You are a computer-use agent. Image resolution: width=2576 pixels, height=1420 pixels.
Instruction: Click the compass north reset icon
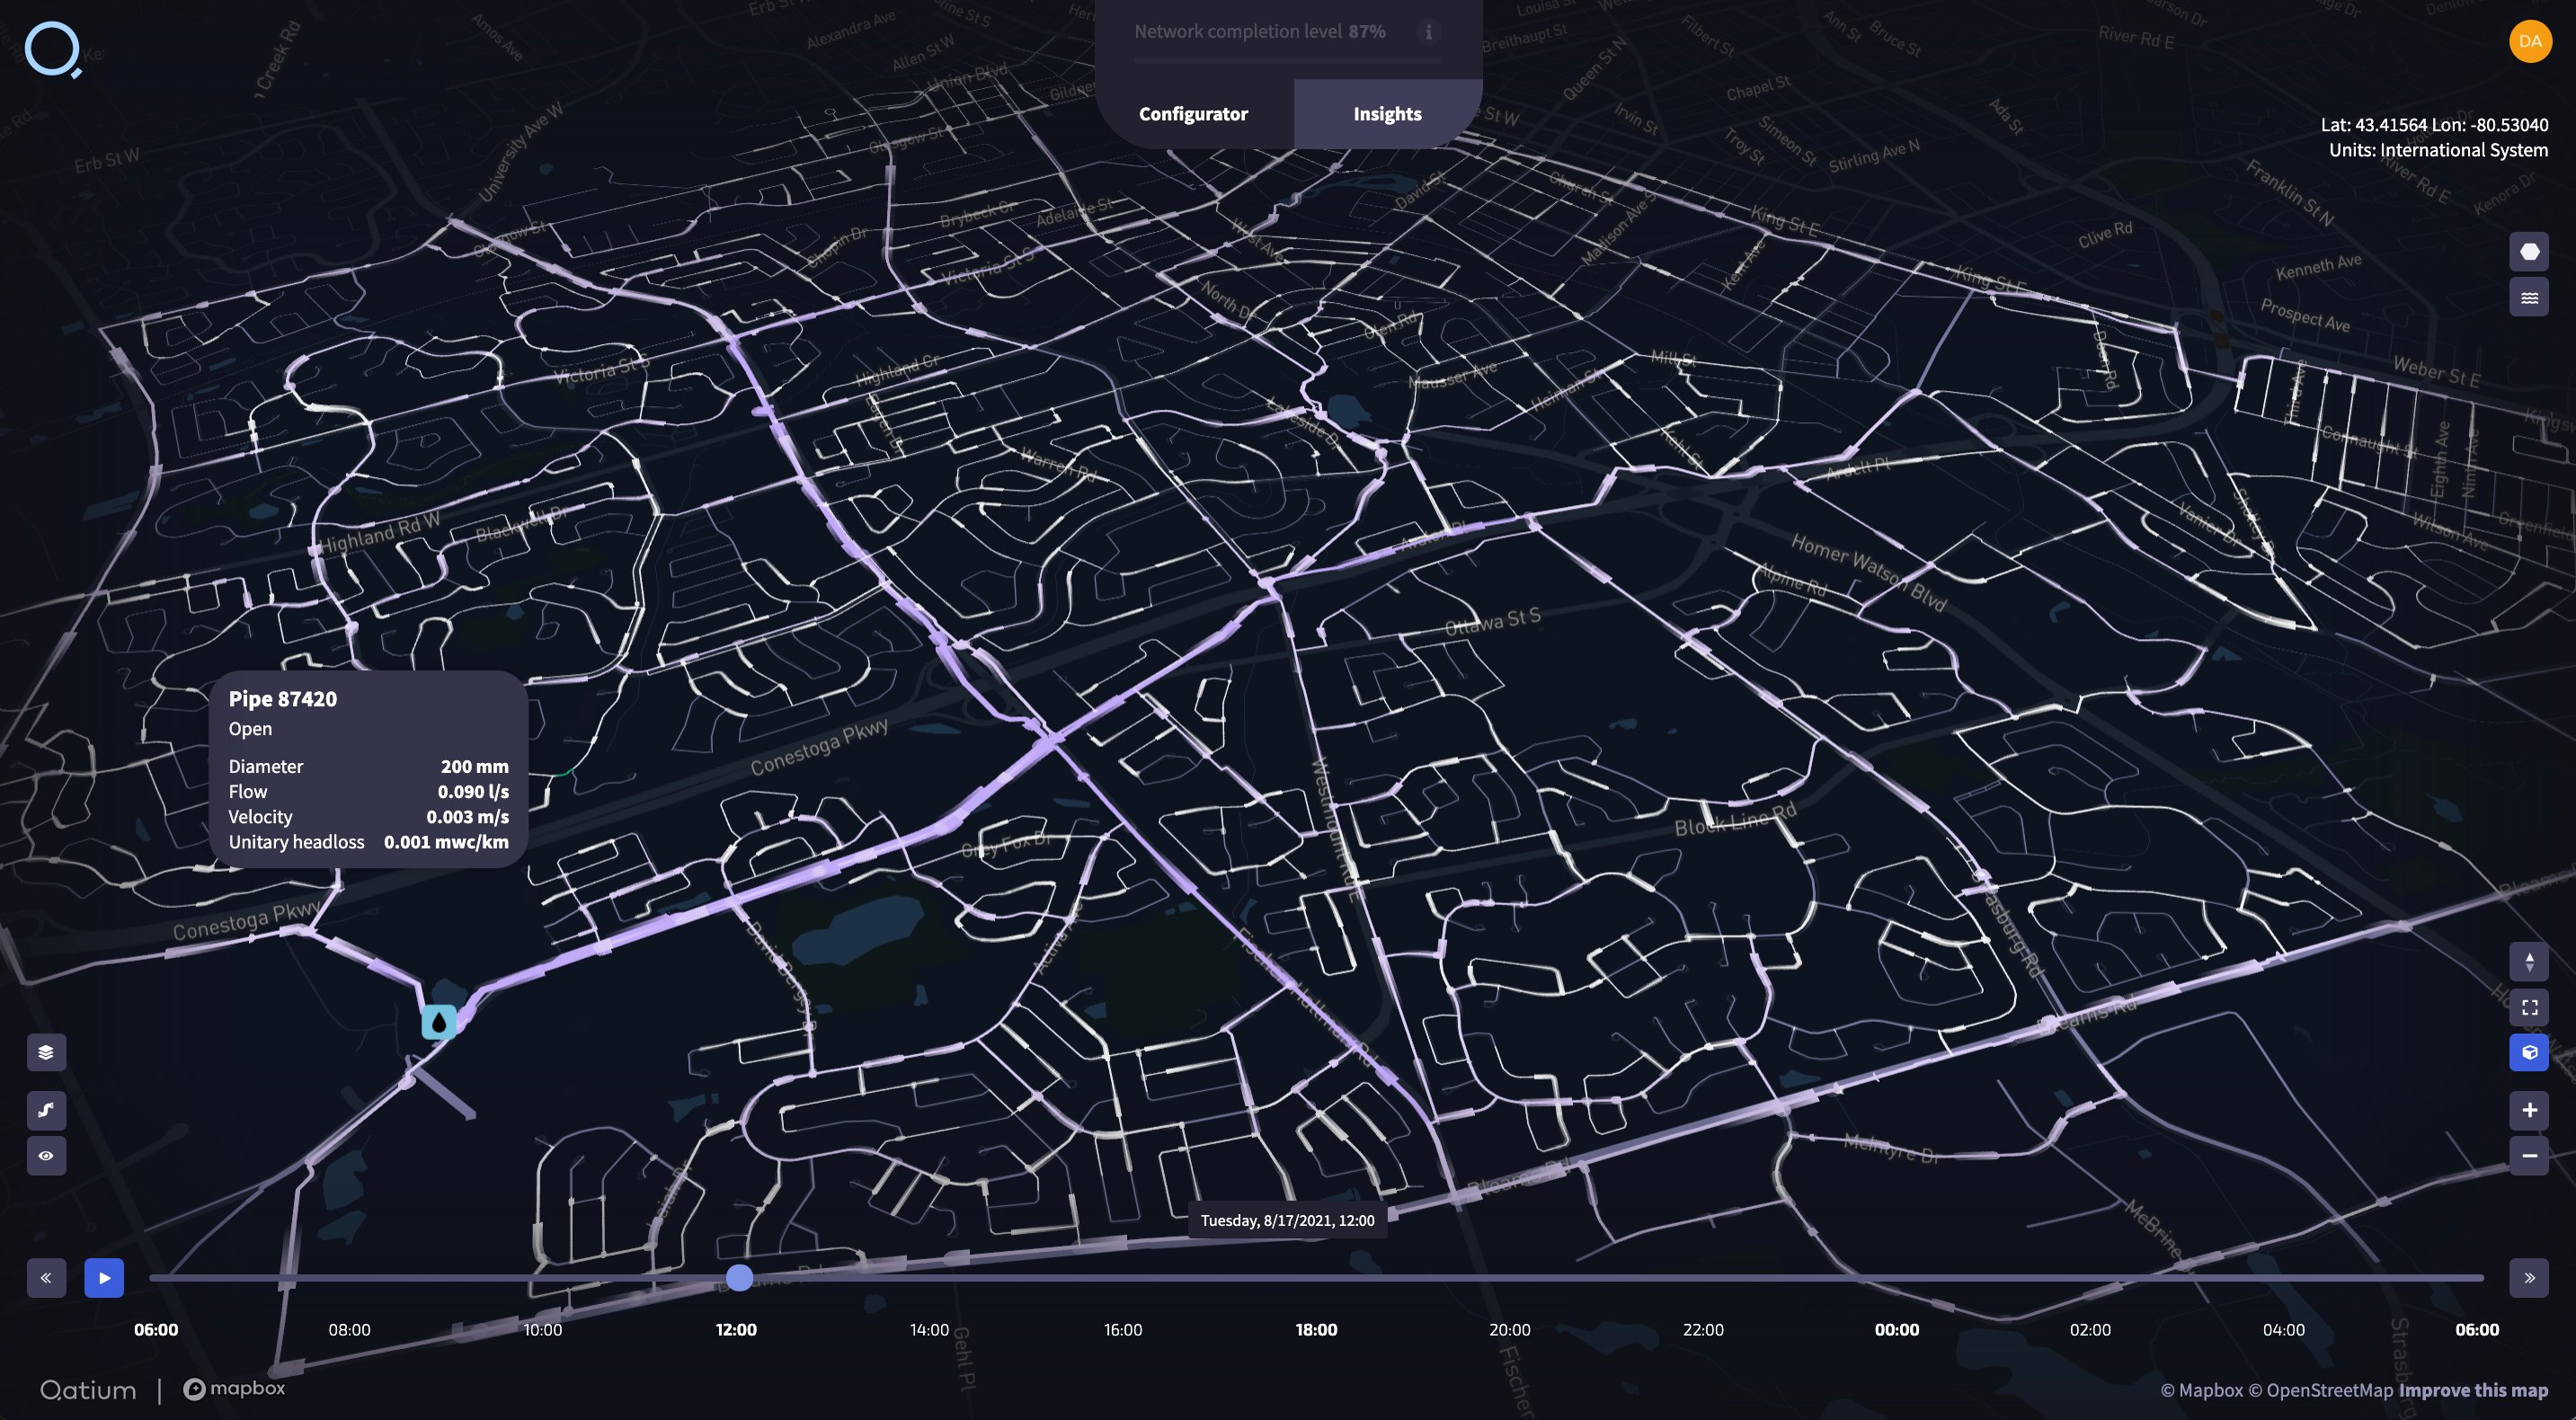pyautogui.click(x=2528, y=962)
